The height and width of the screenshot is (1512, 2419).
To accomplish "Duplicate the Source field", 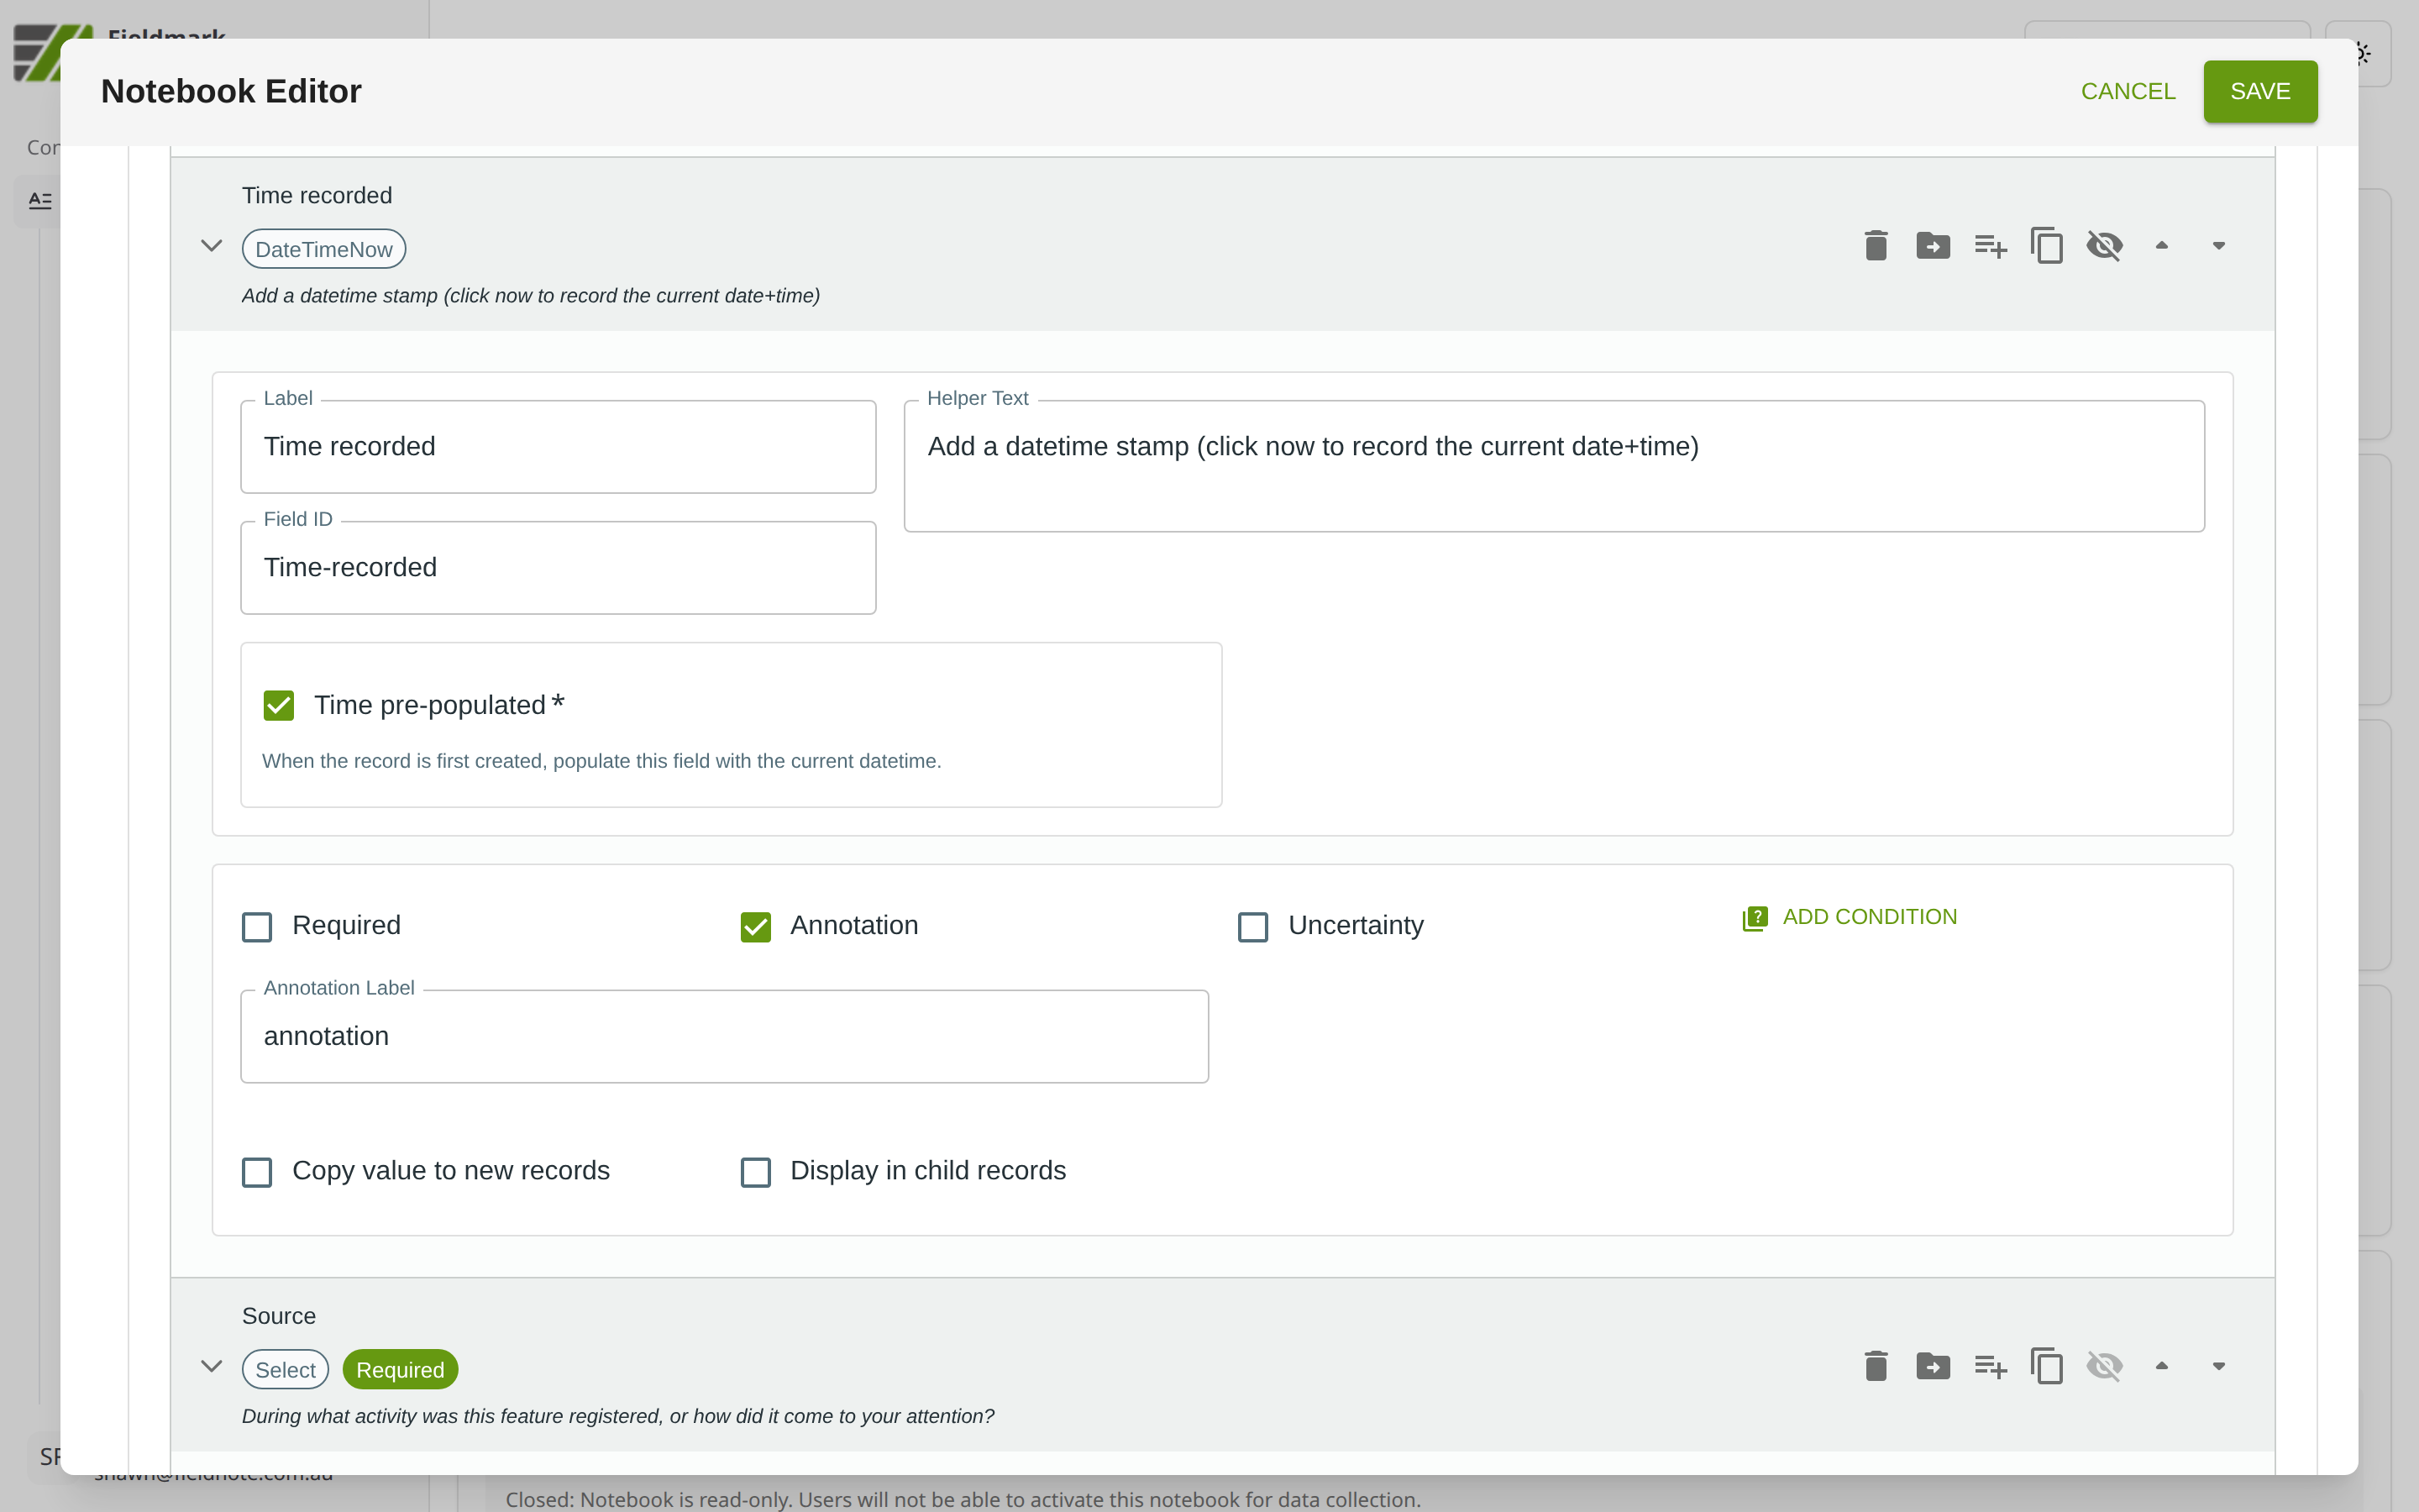I will pyautogui.click(x=2046, y=1366).
